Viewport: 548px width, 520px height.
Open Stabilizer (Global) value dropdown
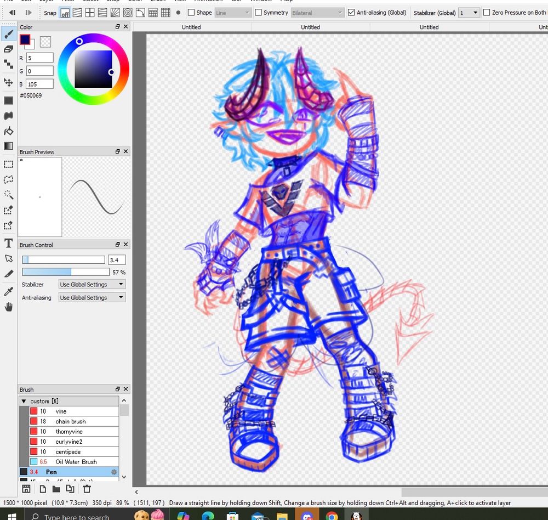[468, 13]
